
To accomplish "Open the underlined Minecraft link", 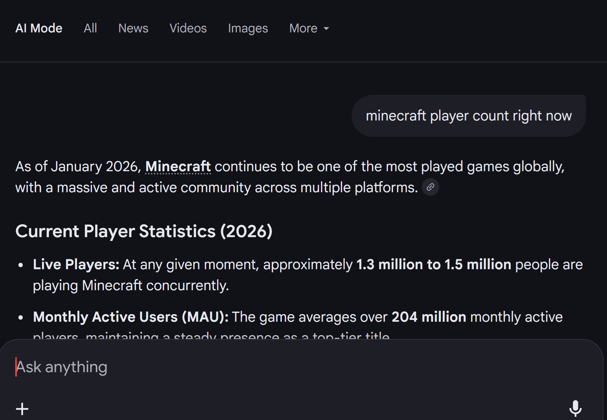I will pyautogui.click(x=178, y=167).
